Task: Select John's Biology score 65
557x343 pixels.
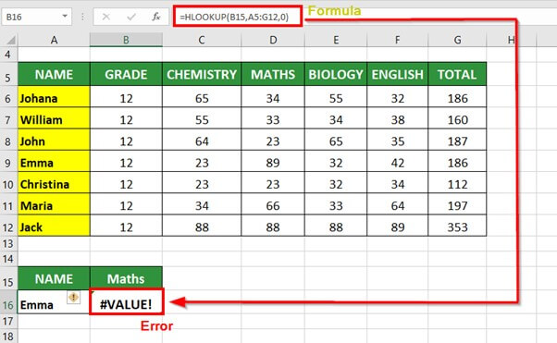Action: 336,141
